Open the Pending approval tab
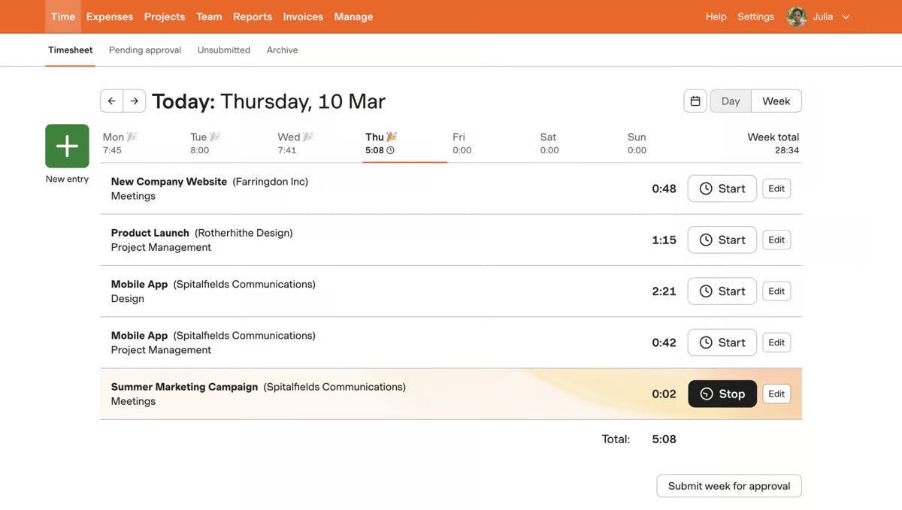The height and width of the screenshot is (510, 902). click(x=145, y=50)
